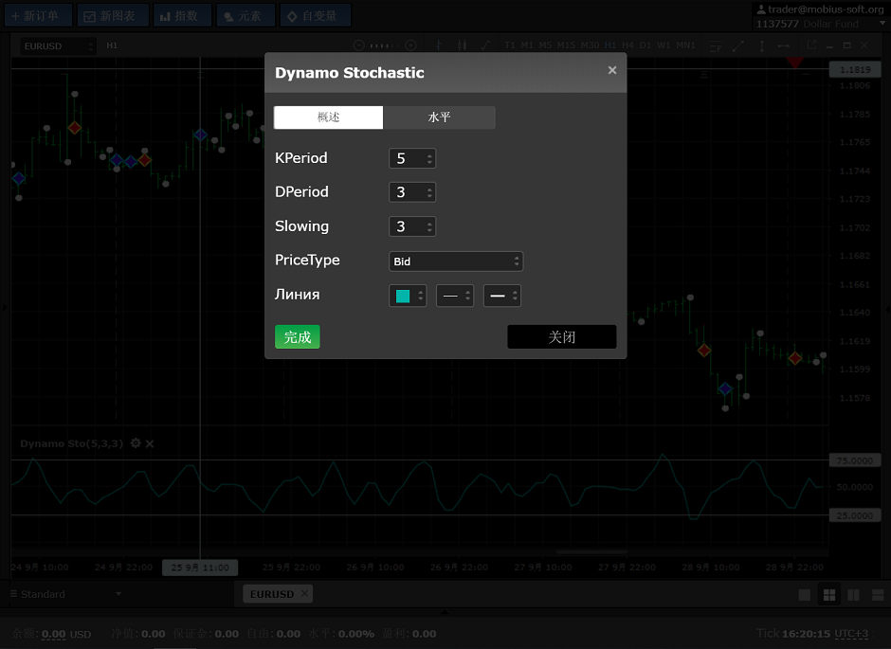
Task: Choose the two-row chart layout icon
Action: [878, 594]
